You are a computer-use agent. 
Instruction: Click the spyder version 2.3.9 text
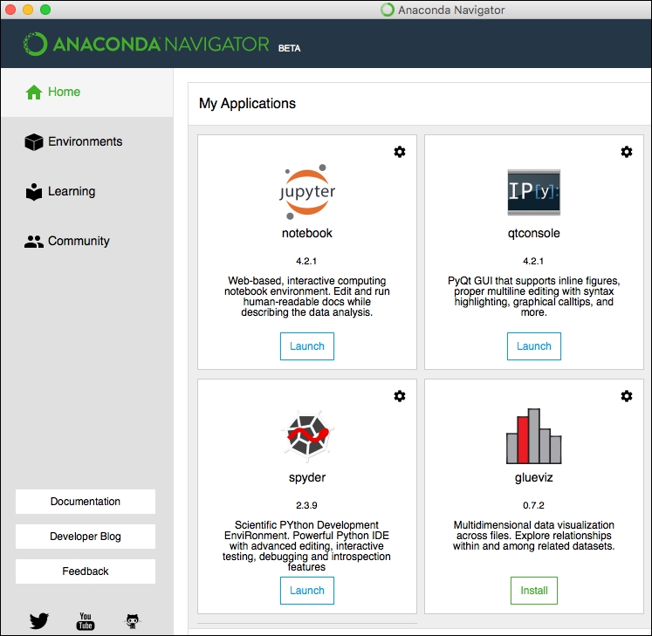click(x=306, y=505)
